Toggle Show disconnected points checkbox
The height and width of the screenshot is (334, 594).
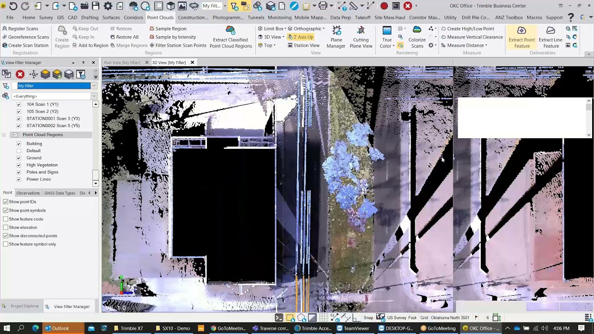[x=6, y=236]
